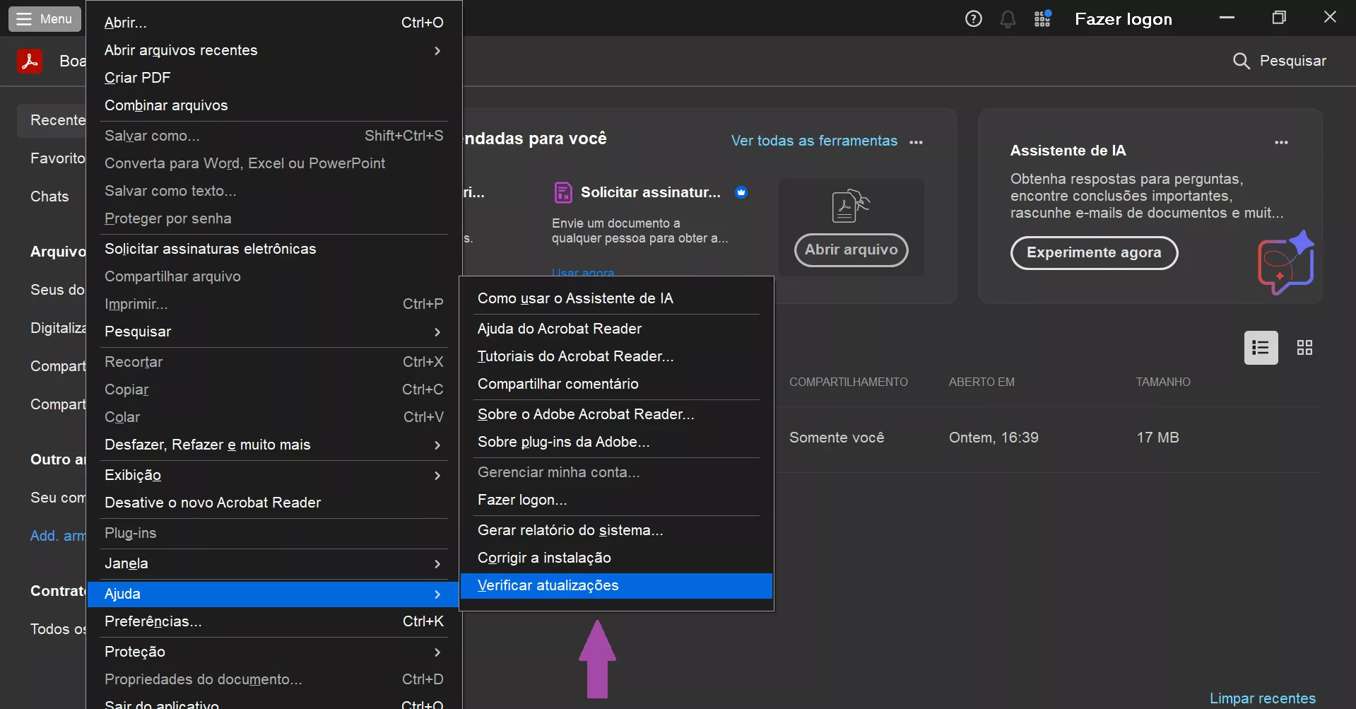
Task: Switch files to list view
Action: click(x=1261, y=347)
